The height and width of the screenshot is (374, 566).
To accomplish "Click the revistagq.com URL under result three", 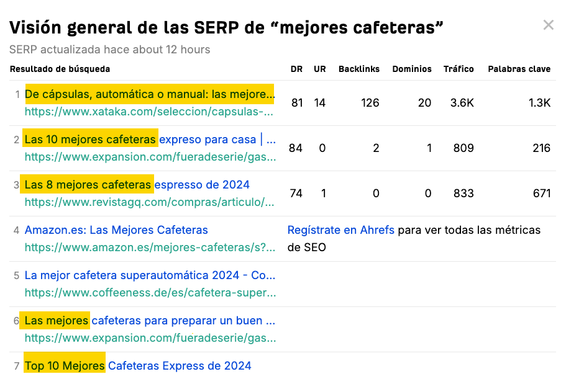I will coord(149,202).
